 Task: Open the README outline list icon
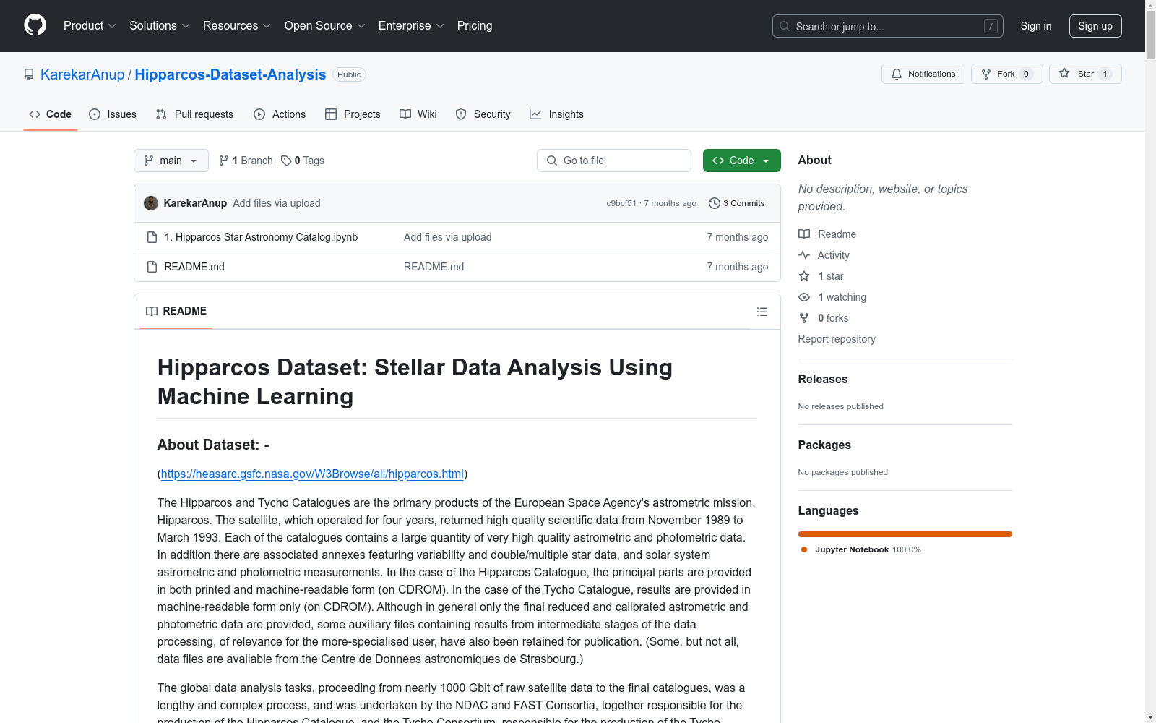(762, 312)
